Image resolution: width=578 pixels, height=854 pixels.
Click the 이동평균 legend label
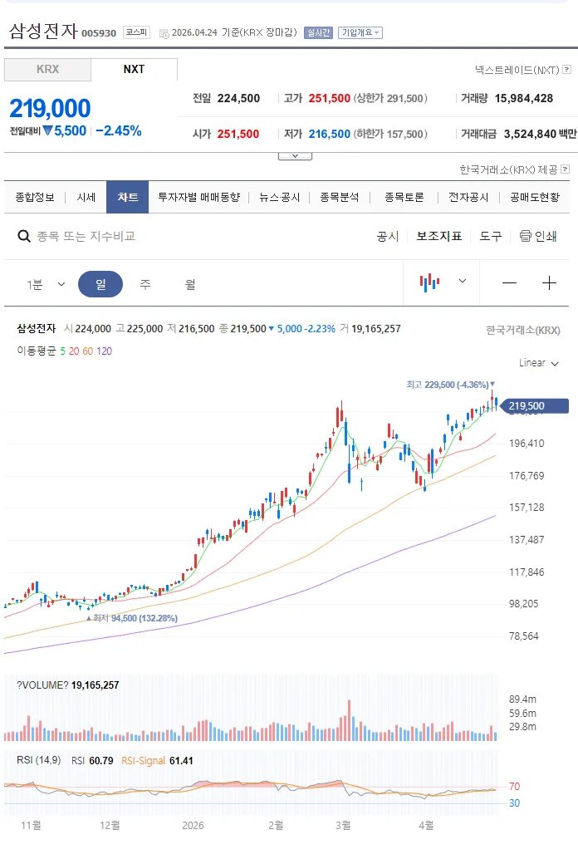click(37, 351)
